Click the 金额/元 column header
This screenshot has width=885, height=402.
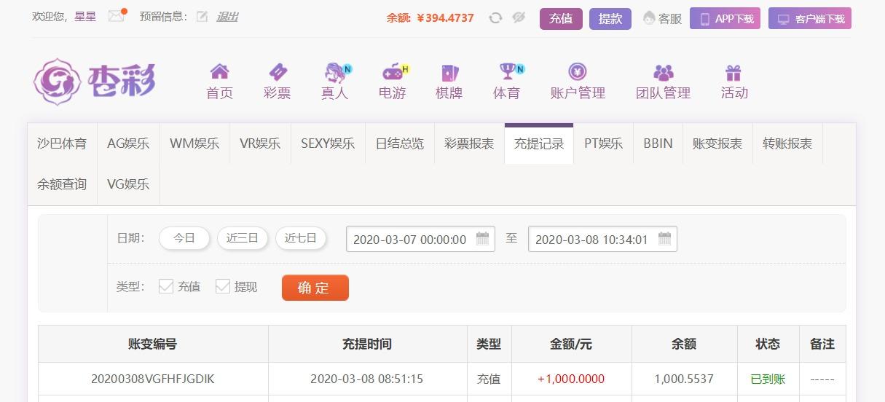point(571,344)
